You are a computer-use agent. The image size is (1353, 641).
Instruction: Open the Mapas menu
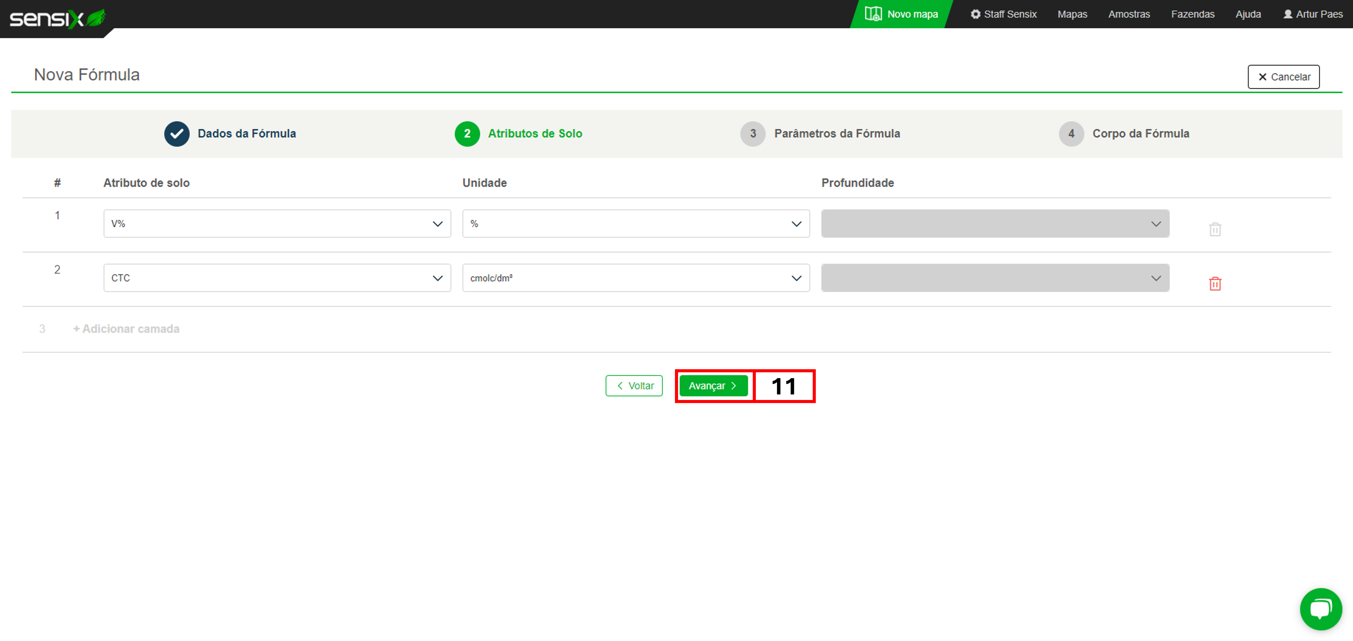pos(1071,14)
